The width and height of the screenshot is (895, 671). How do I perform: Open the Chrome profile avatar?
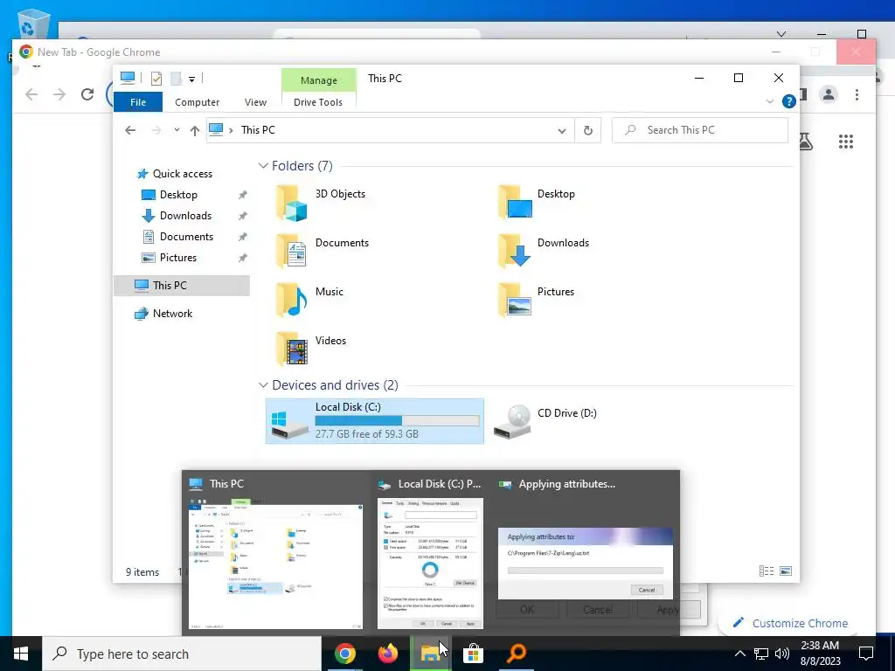[829, 94]
